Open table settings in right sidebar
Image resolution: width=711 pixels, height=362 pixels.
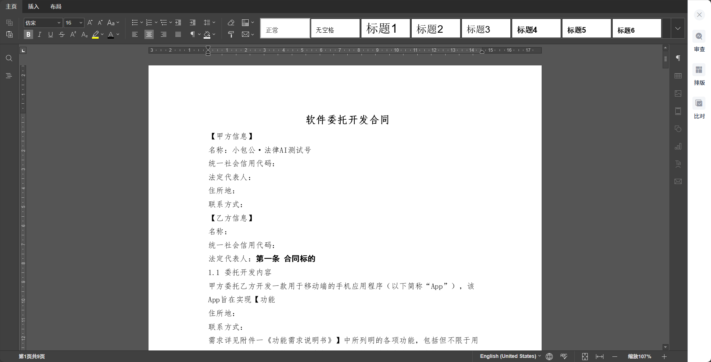(678, 76)
